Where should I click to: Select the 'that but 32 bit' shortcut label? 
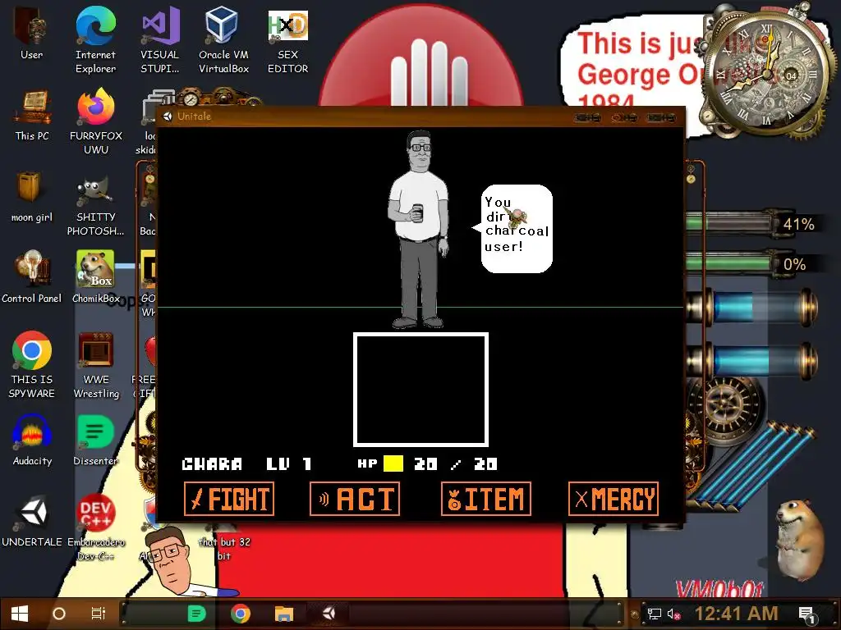[224, 549]
